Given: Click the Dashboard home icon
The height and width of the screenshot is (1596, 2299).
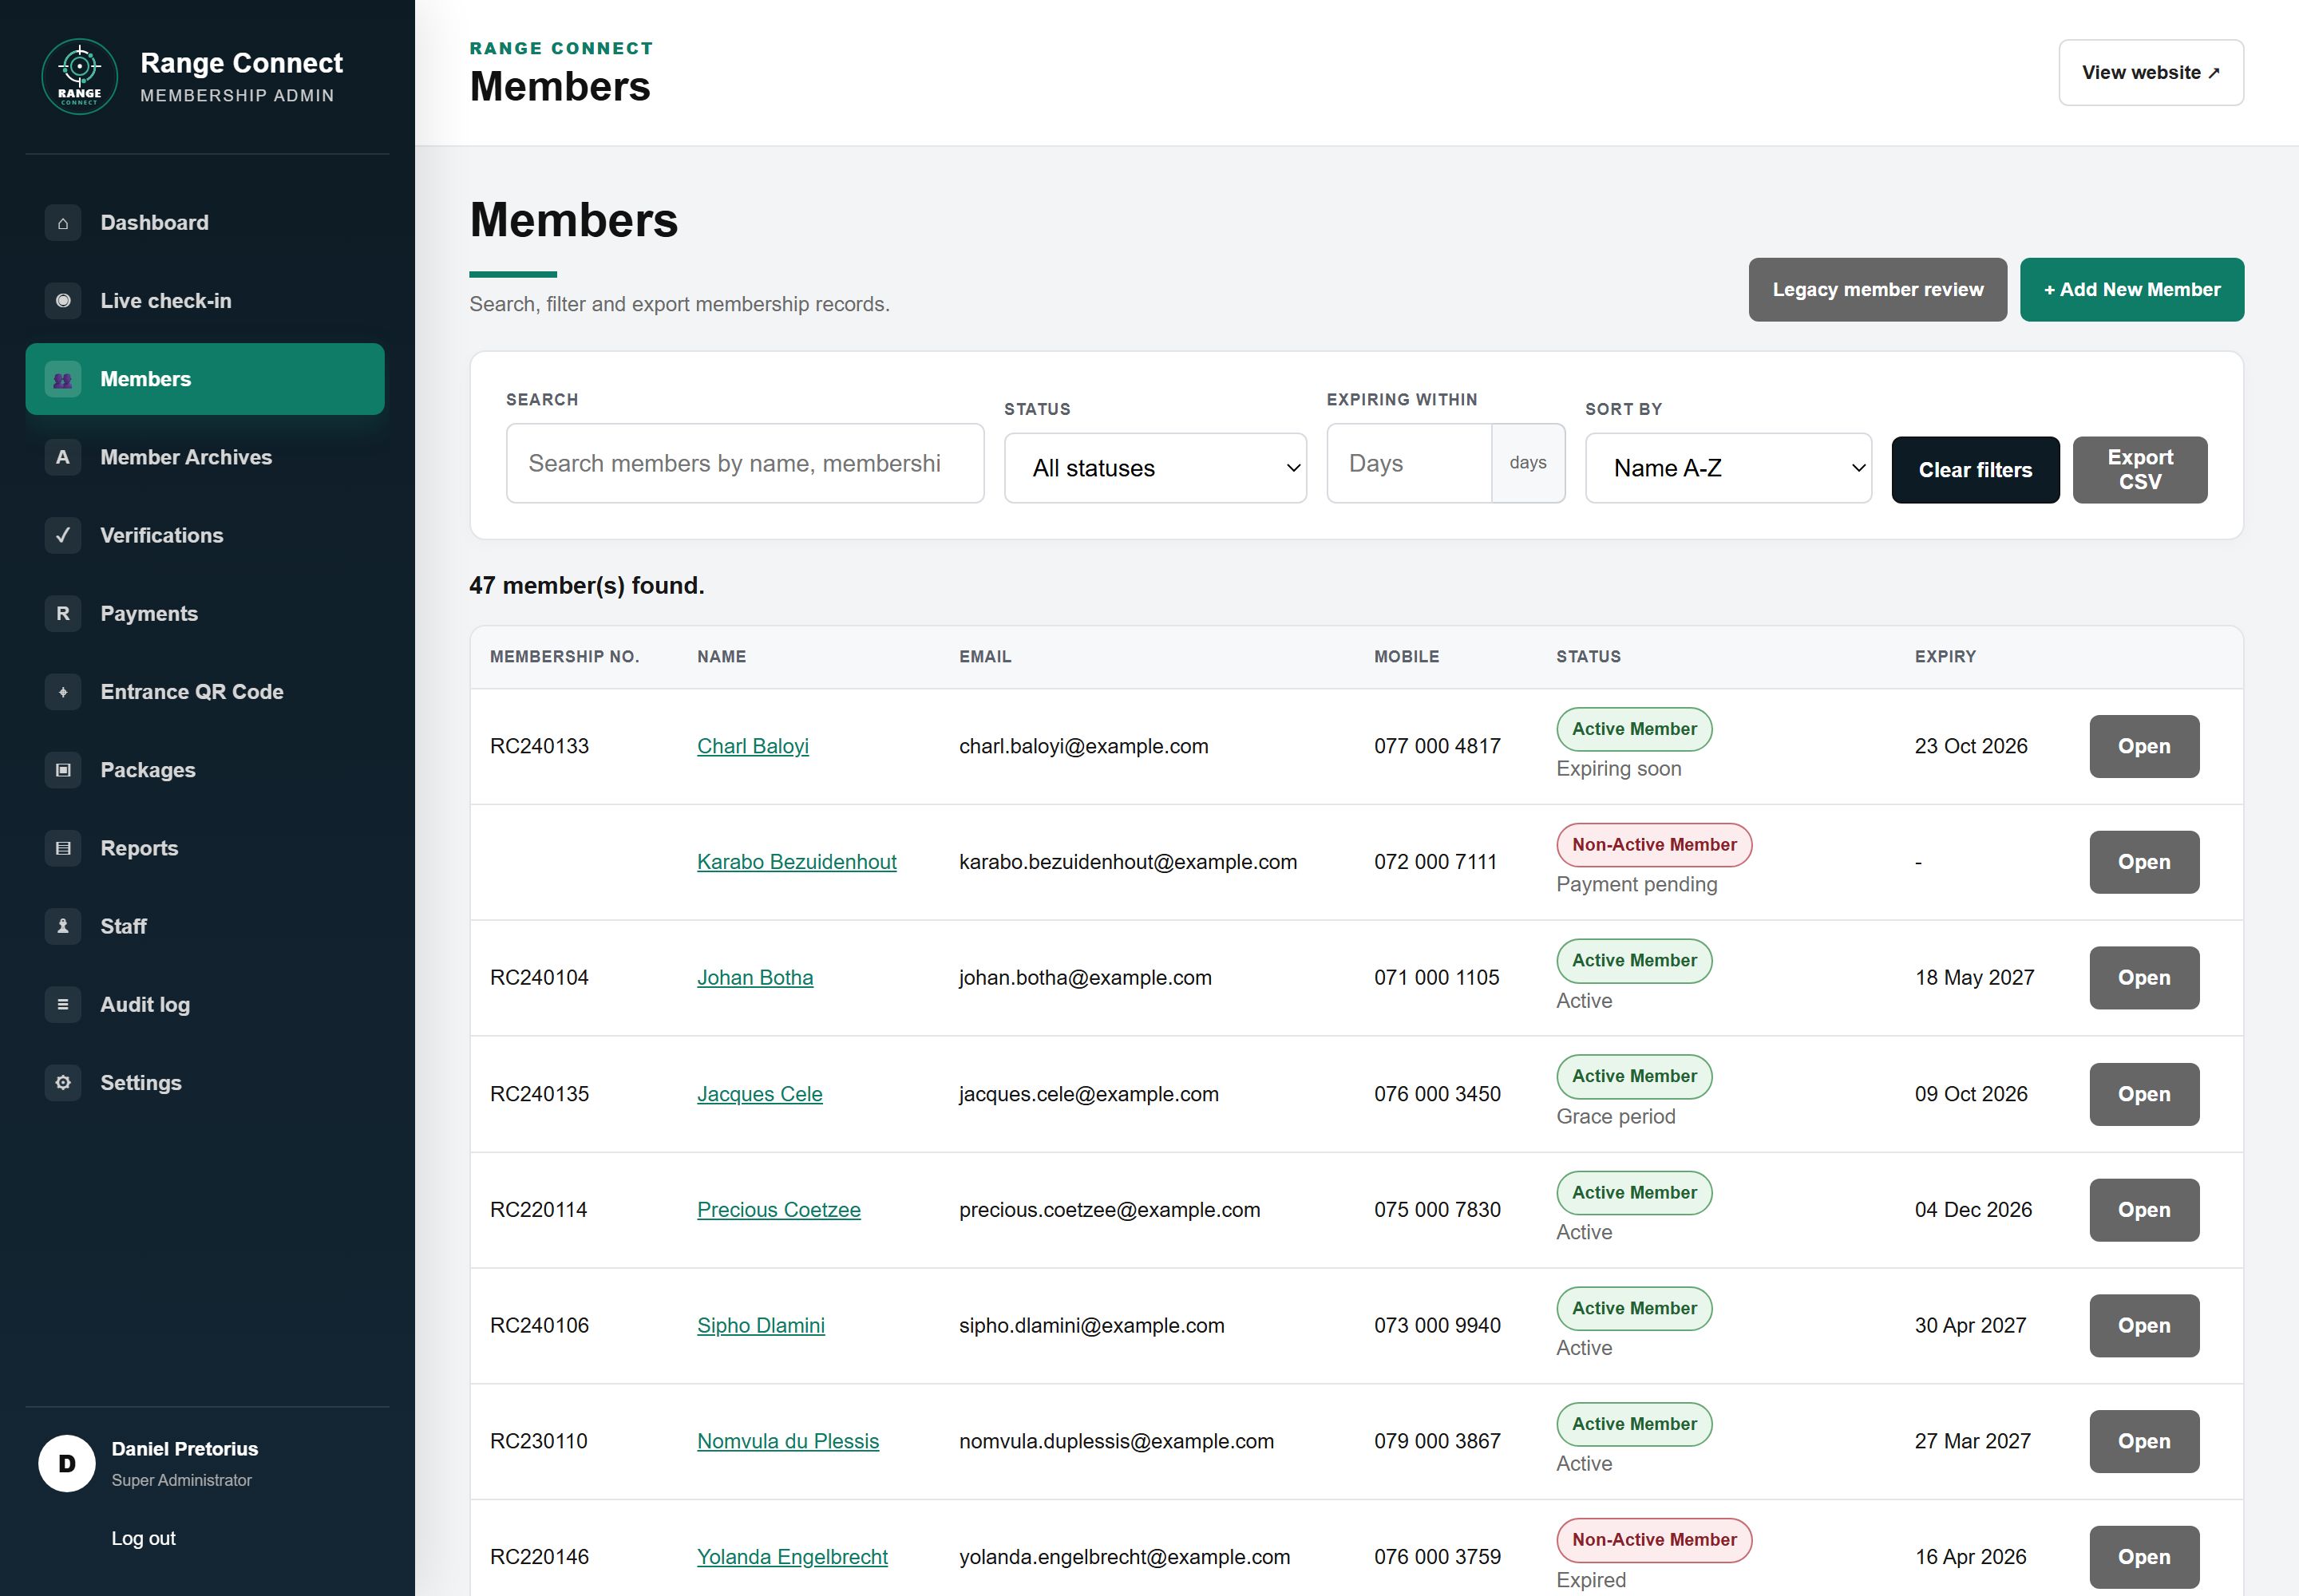Looking at the screenshot, I should pyautogui.click(x=63, y=223).
